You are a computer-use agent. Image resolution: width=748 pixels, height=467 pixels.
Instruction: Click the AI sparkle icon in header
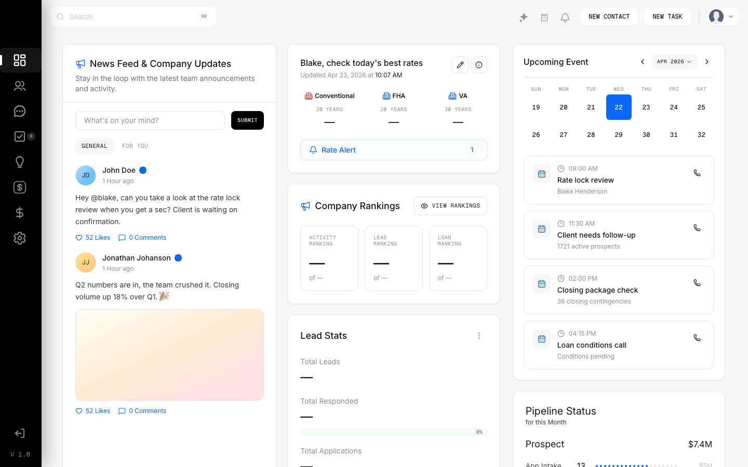point(524,18)
